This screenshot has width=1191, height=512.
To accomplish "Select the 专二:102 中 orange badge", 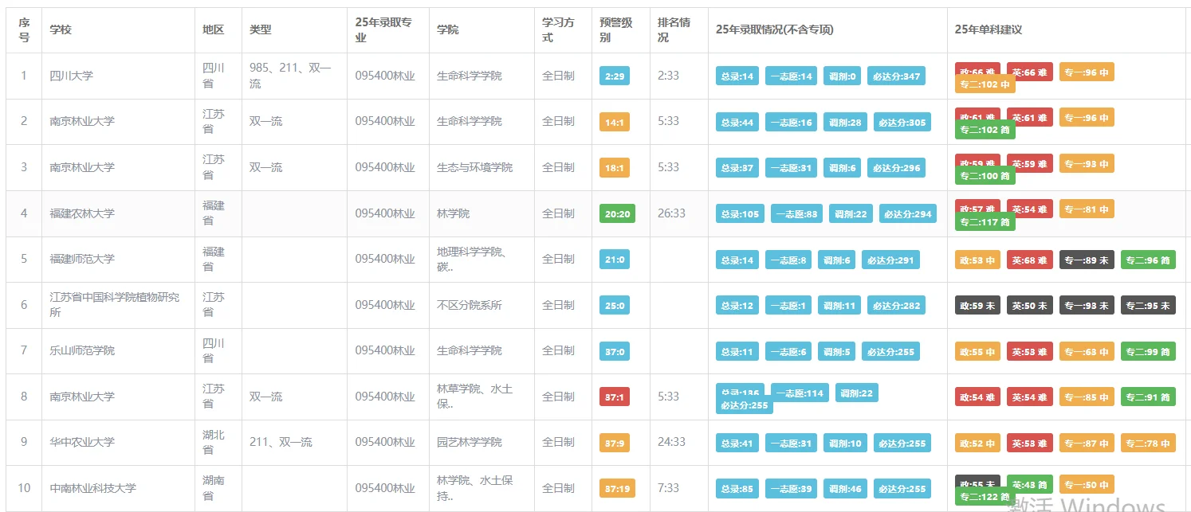I will click(985, 84).
